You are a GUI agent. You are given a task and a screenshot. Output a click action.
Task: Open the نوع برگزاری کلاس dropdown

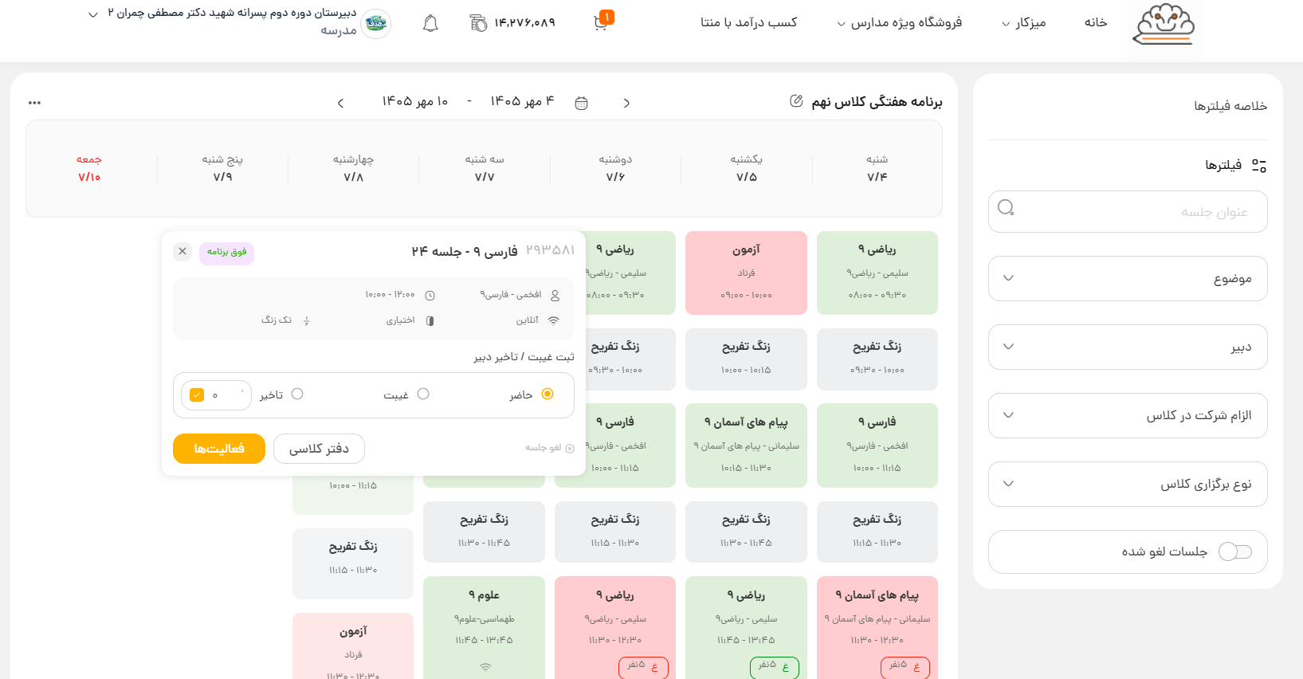(x=1128, y=484)
